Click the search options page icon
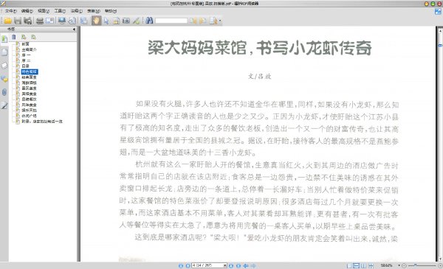The image size is (443, 269). (x=213, y=21)
